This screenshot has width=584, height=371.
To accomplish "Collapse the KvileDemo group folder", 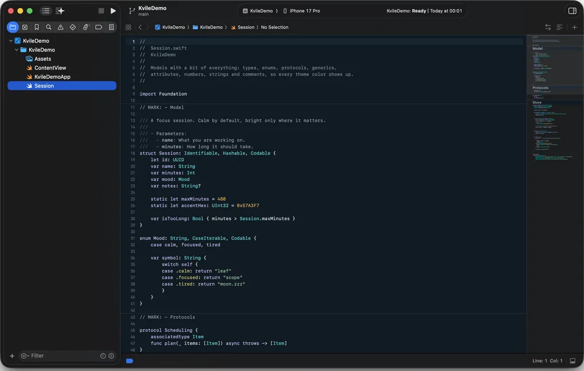I will click(16, 50).
